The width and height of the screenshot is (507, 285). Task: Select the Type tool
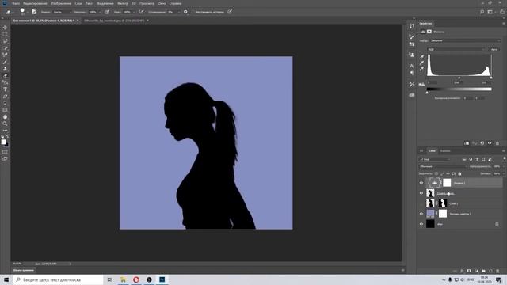[x=6, y=89]
